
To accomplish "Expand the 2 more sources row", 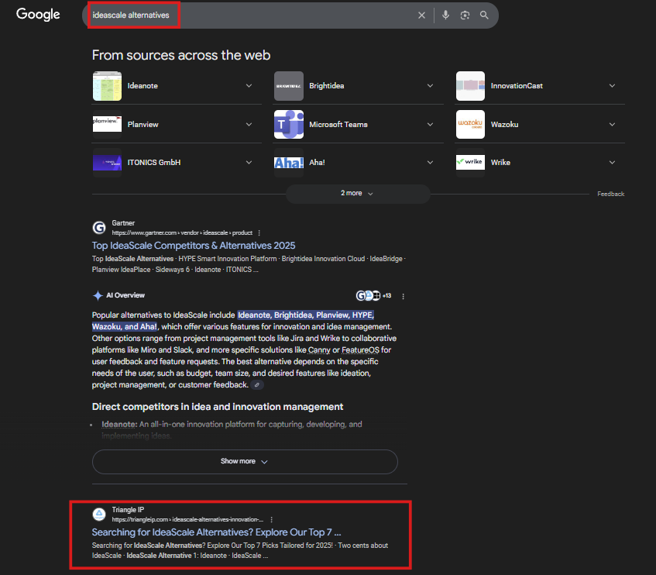I will pos(357,193).
